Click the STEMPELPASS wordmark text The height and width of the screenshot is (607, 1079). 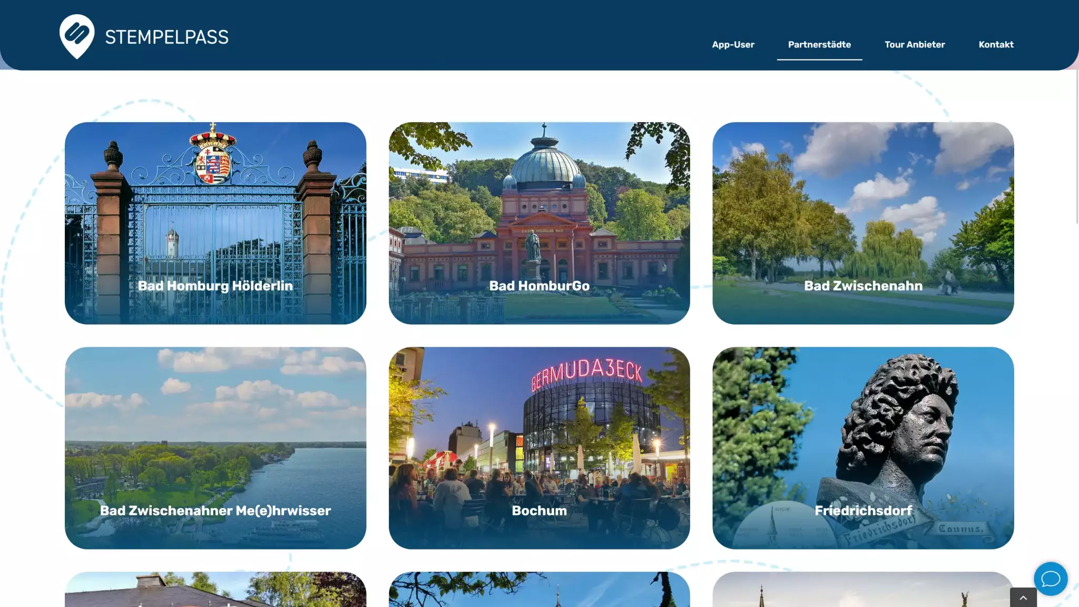click(166, 37)
